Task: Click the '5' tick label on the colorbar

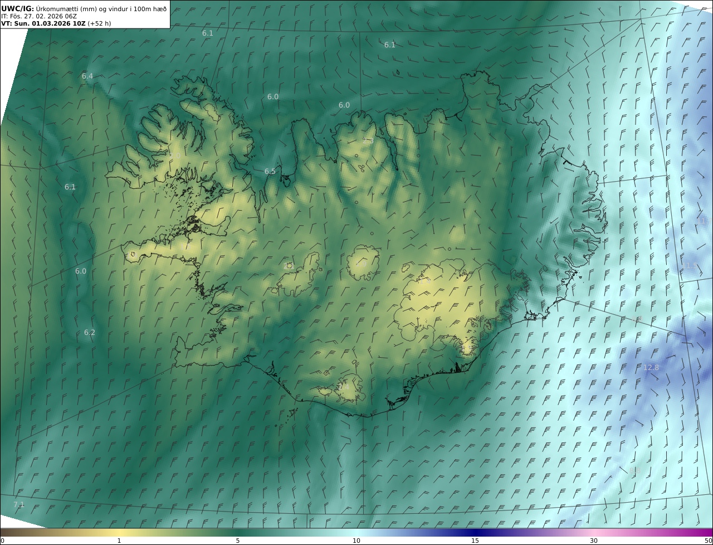Action: coord(238,541)
